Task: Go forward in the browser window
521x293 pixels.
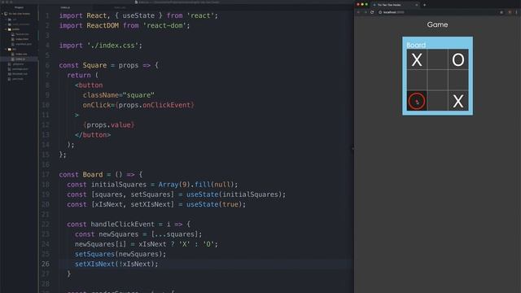Action: (366, 12)
